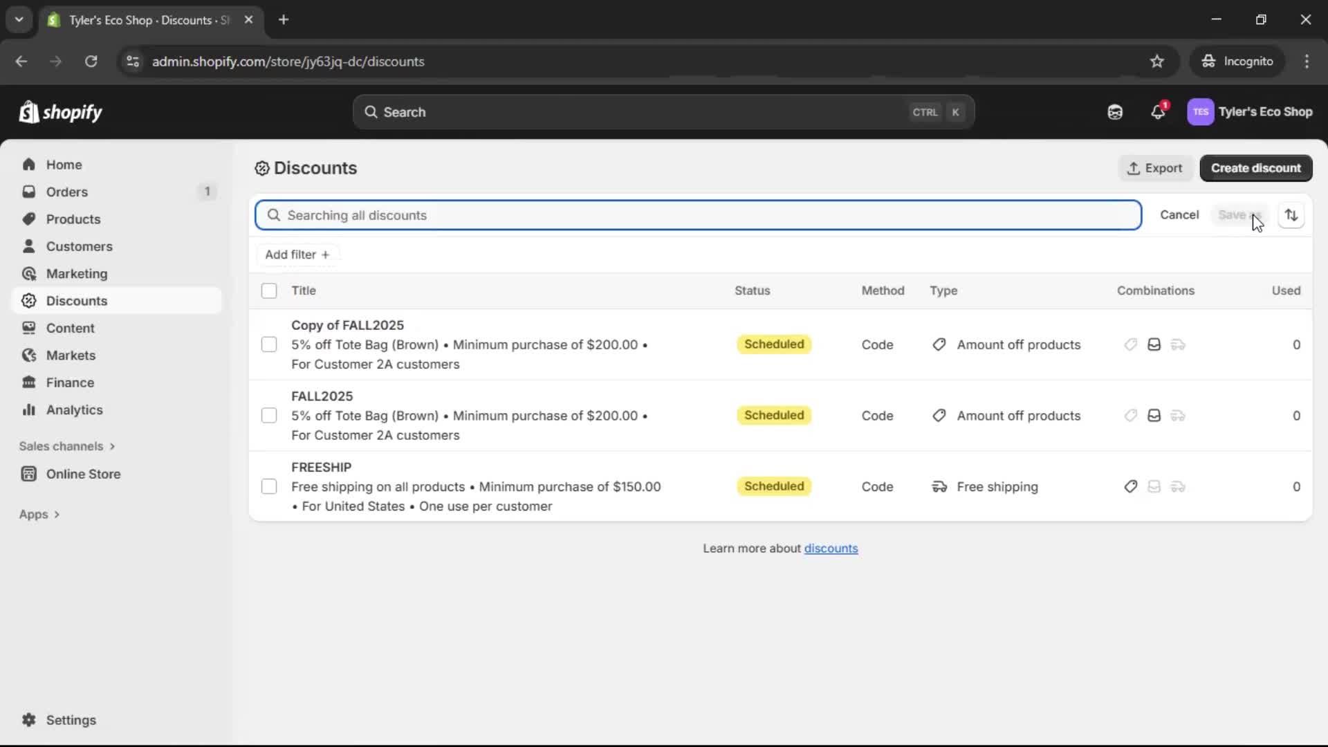Select the Copy of FALL2025 checkbox
1328x747 pixels.
pos(269,344)
